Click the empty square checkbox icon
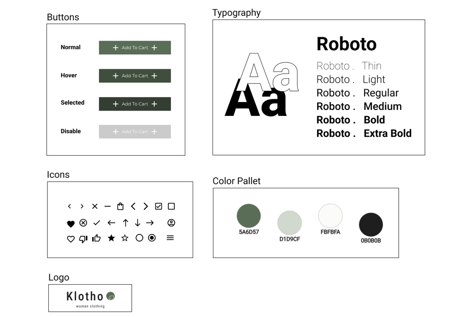The width and height of the screenshot is (472, 317). click(171, 206)
